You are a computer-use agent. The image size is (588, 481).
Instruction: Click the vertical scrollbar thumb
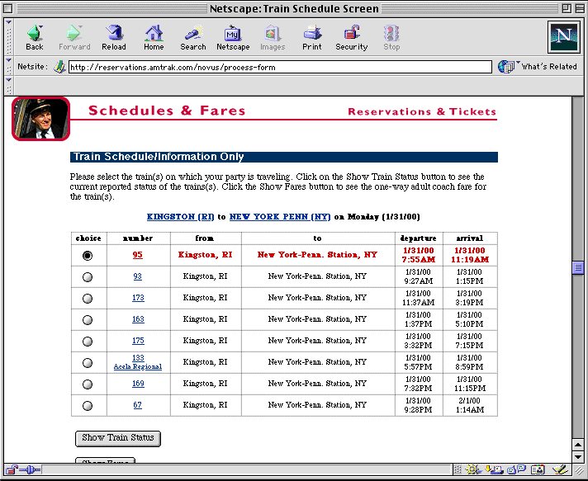578,267
